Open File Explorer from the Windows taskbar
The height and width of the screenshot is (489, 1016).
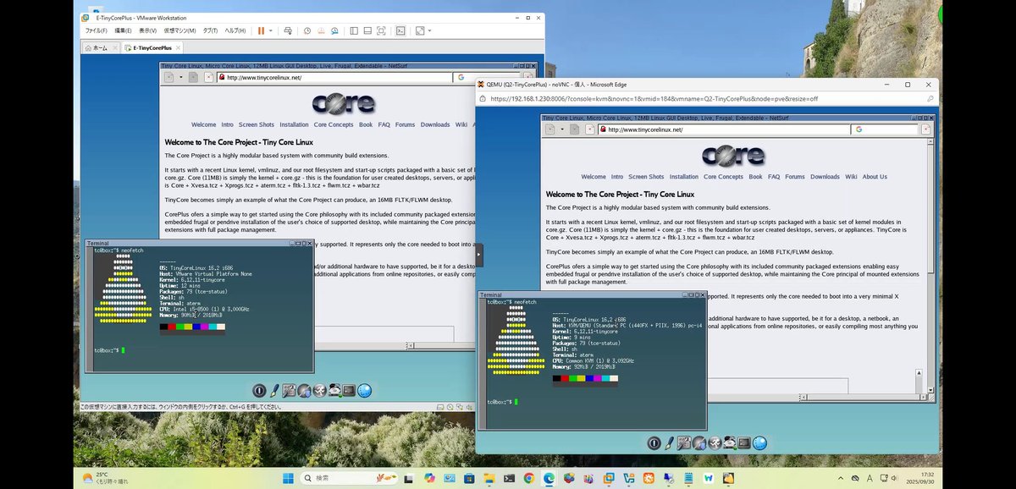[x=489, y=478]
